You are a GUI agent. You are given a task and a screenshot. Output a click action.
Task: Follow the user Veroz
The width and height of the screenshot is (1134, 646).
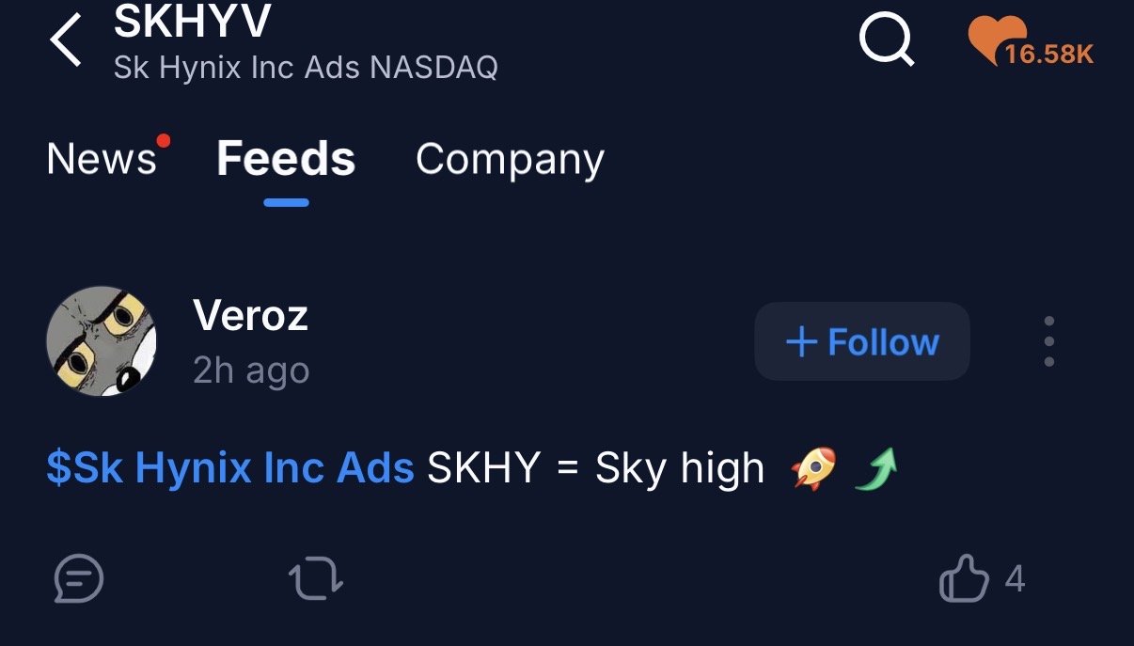[x=862, y=341]
